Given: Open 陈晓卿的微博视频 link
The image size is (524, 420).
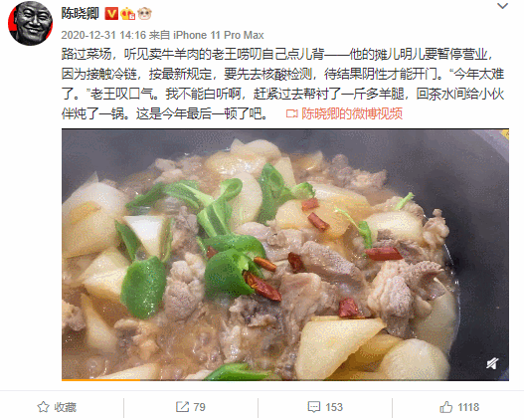Looking at the screenshot, I should click(x=352, y=113).
